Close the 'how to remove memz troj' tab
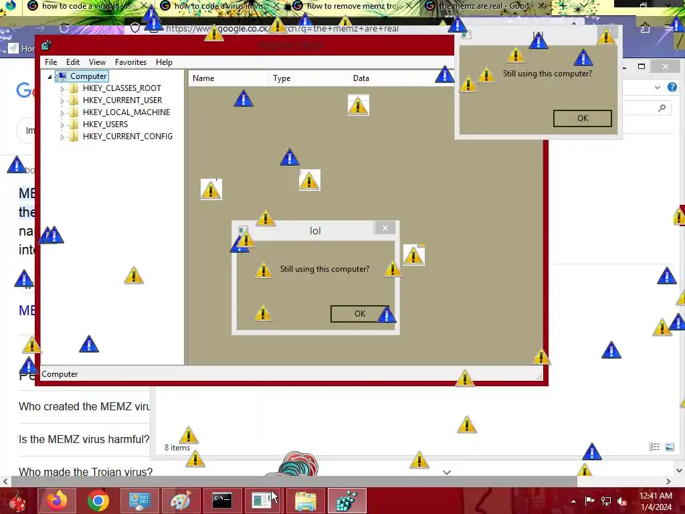 [408, 5]
